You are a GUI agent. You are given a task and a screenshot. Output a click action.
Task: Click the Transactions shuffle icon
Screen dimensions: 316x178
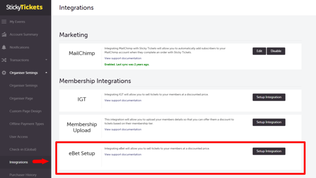4,60
